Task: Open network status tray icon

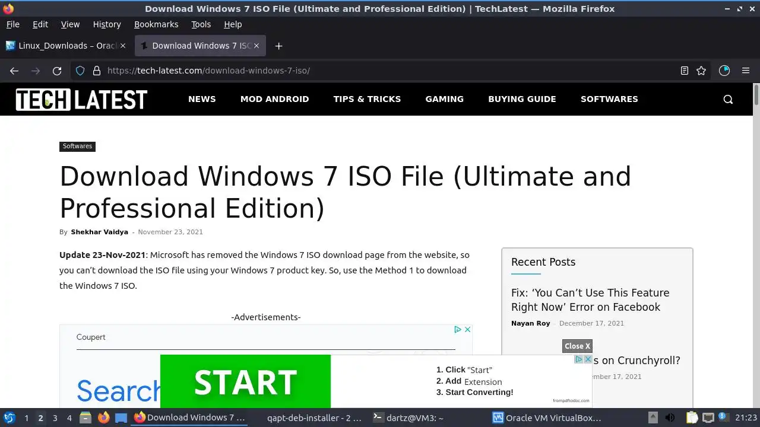Action: point(708,418)
